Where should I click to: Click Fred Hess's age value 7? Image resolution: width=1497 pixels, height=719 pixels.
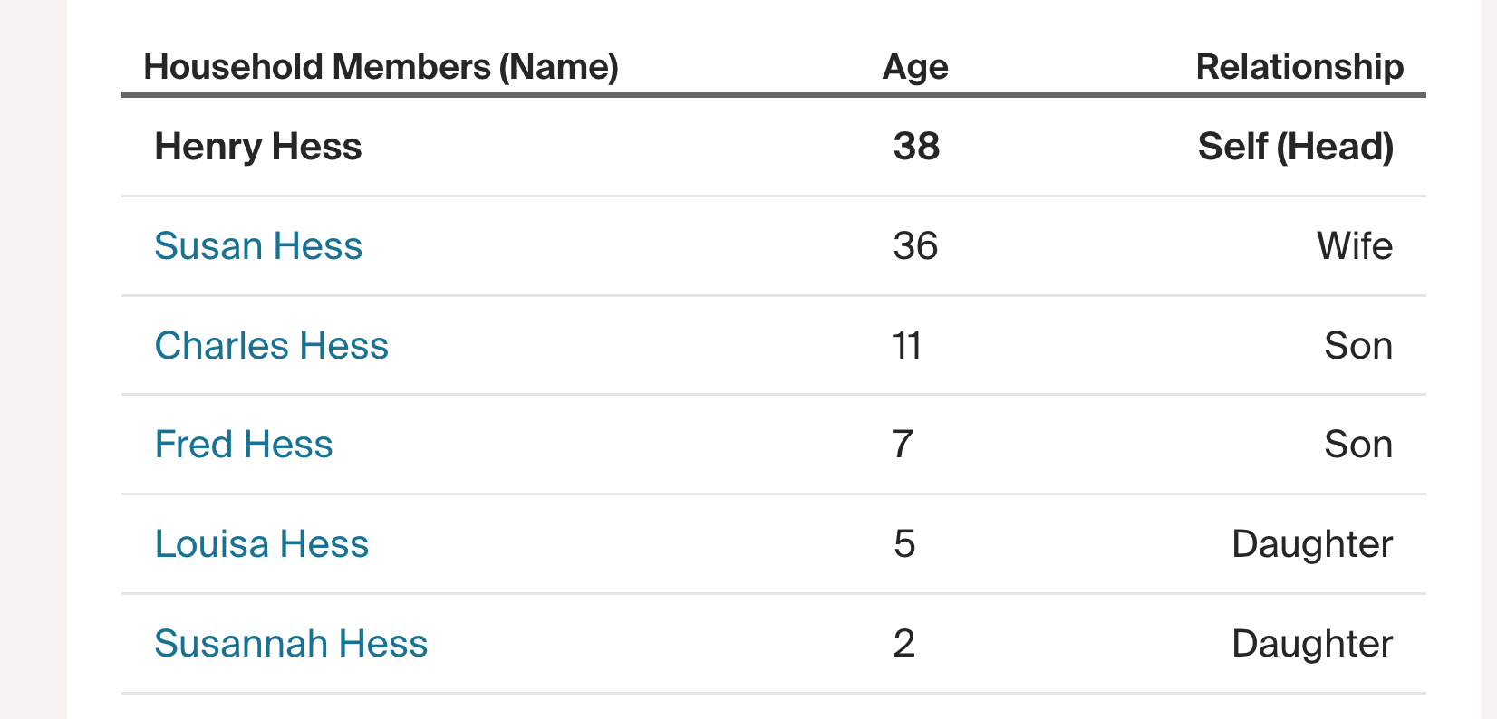pos(903,445)
